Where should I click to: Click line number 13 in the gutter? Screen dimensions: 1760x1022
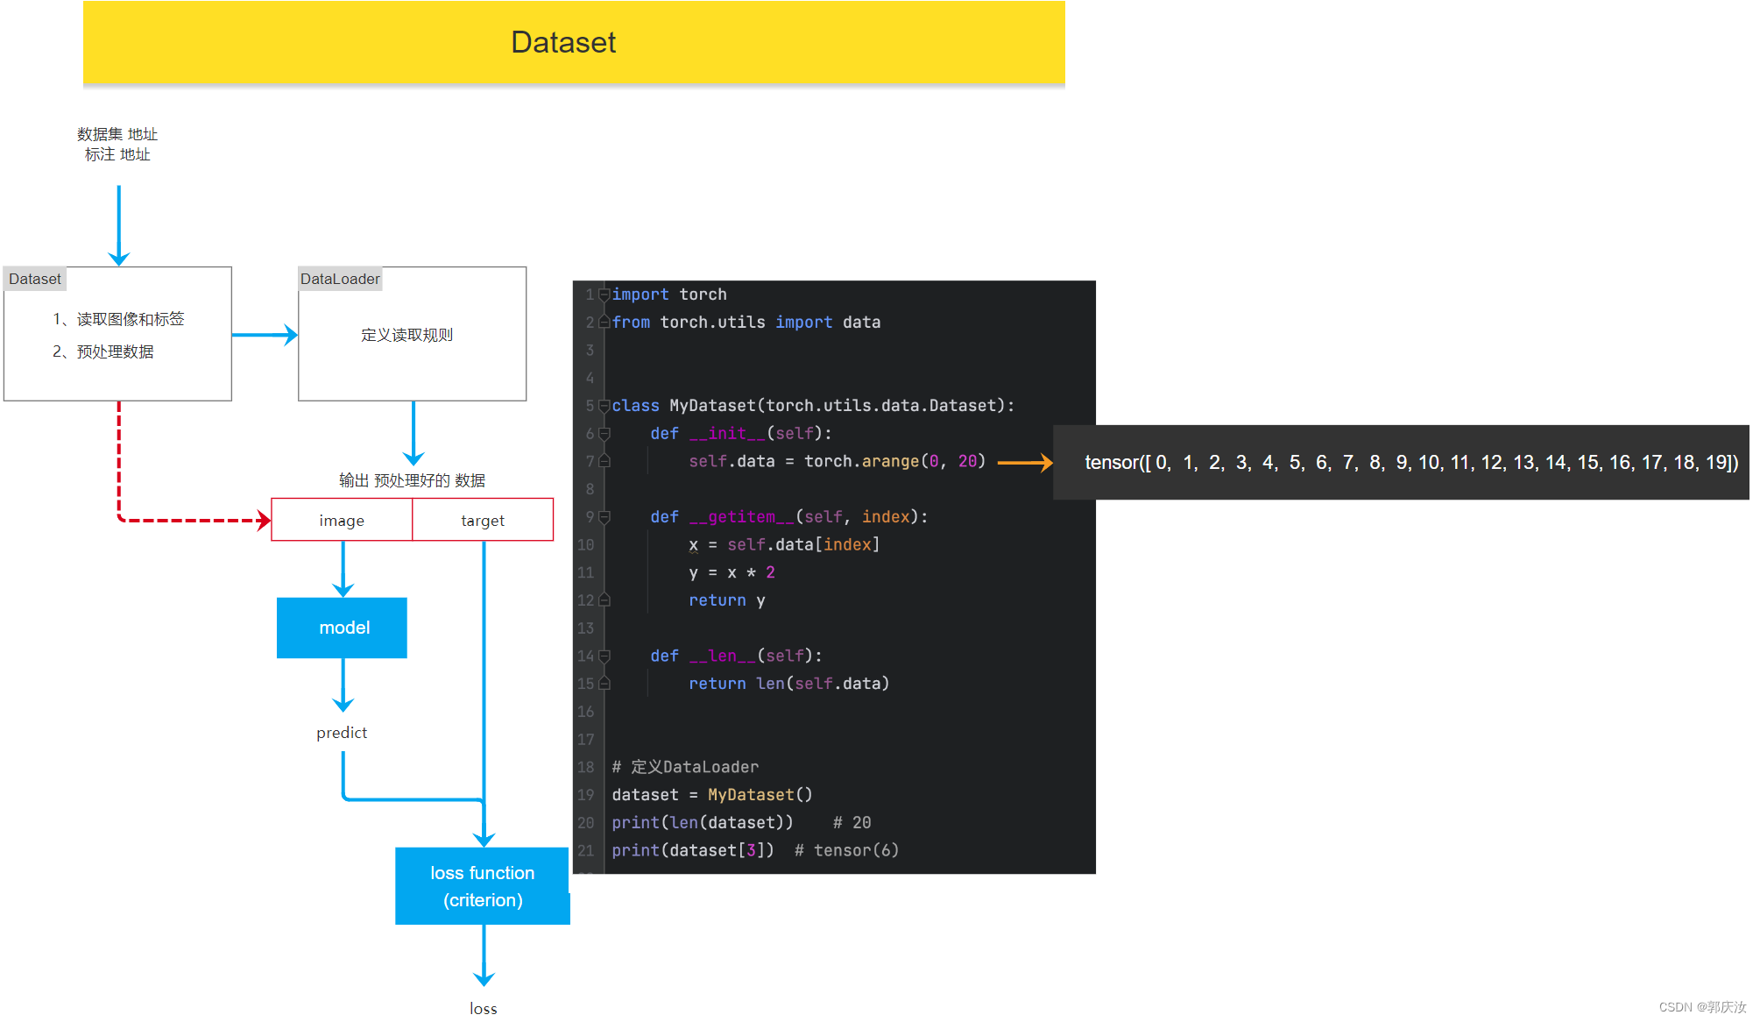585,628
